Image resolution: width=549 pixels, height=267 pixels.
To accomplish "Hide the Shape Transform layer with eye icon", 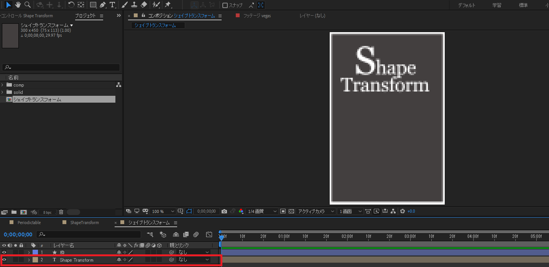I will [4, 260].
